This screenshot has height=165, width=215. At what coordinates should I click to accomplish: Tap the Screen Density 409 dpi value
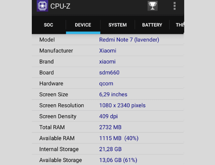(108, 116)
